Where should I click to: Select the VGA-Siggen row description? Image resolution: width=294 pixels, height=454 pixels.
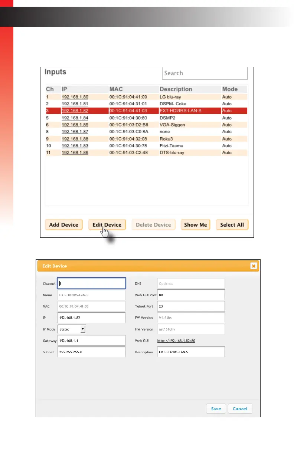pyautogui.click(x=172, y=125)
